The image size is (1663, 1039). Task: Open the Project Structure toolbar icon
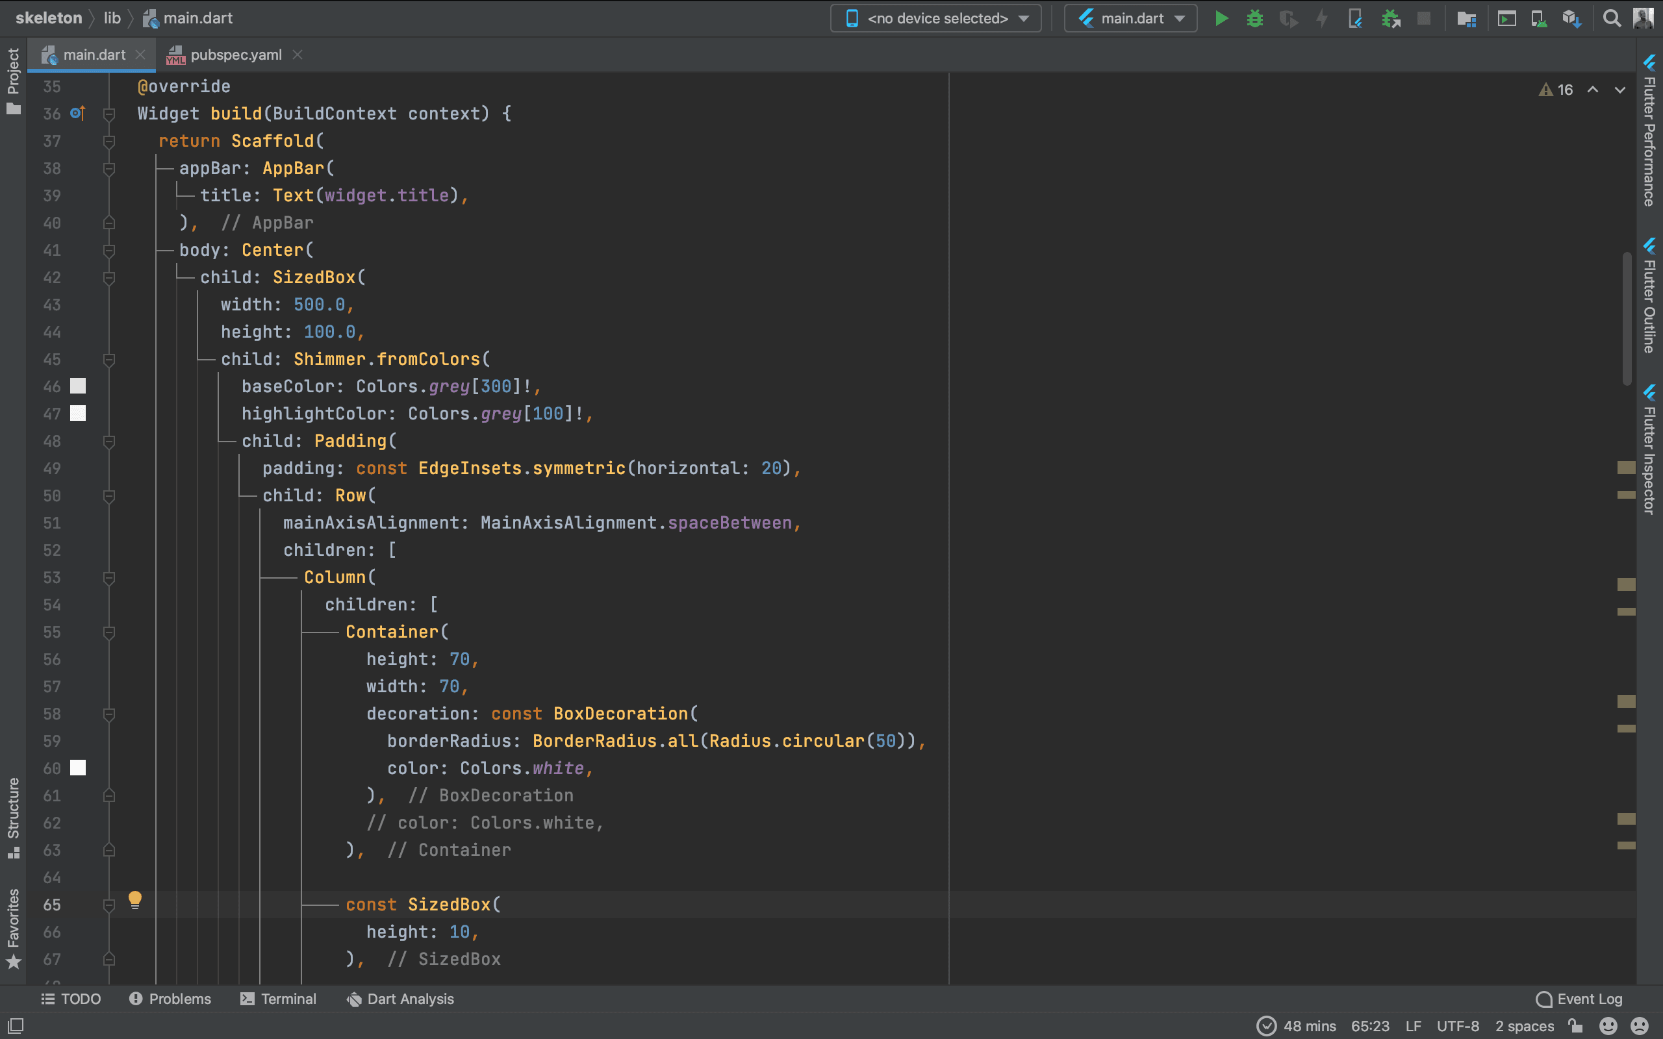coord(1466,19)
